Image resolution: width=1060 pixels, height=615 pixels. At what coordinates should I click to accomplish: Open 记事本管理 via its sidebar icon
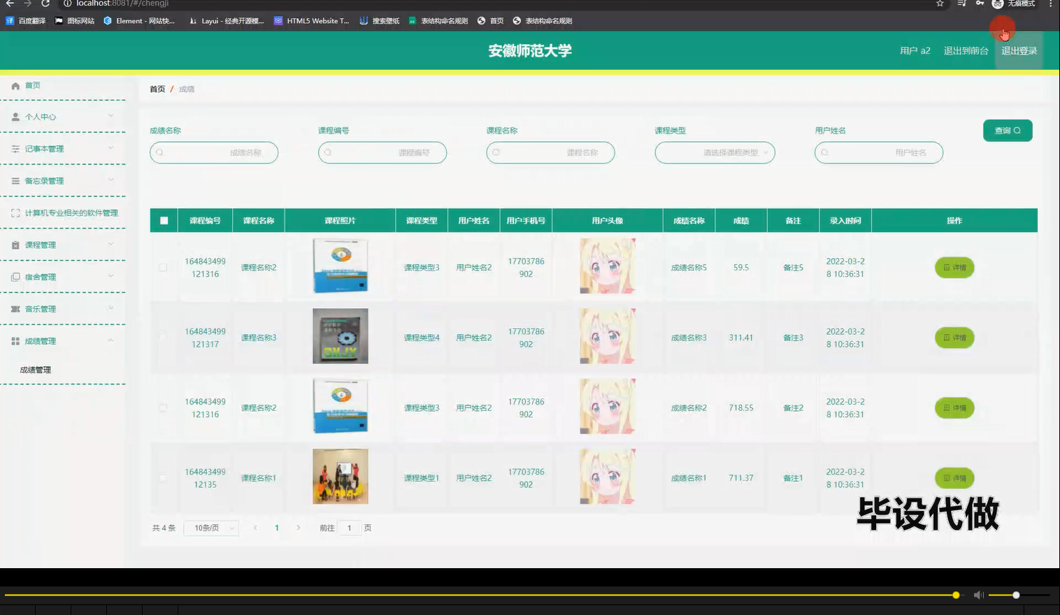[15, 148]
